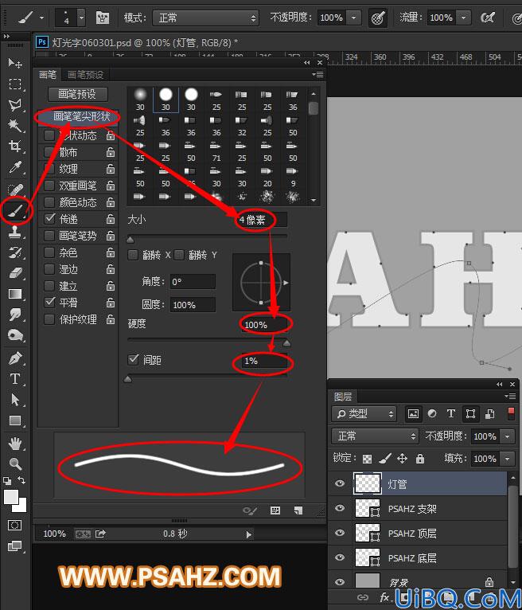Image resolution: width=522 pixels, height=610 pixels.
Task: Enable the 纹理 (Texture) checkbox
Action: click(x=49, y=169)
